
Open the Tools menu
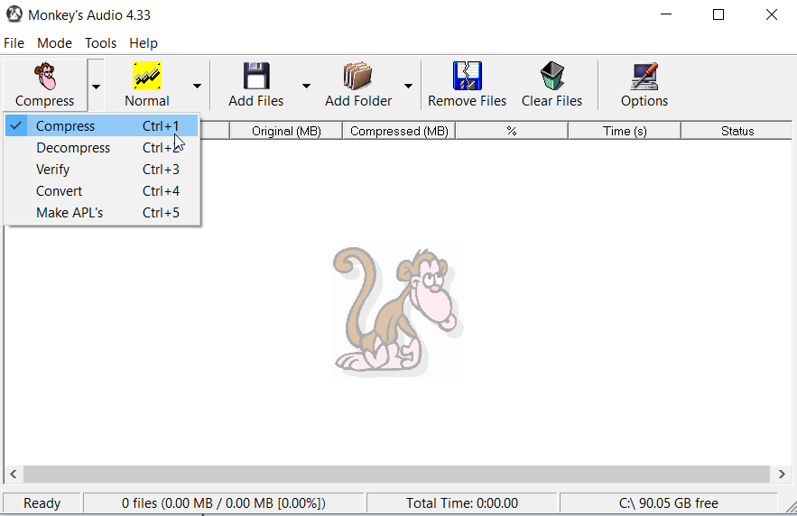coord(101,43)
